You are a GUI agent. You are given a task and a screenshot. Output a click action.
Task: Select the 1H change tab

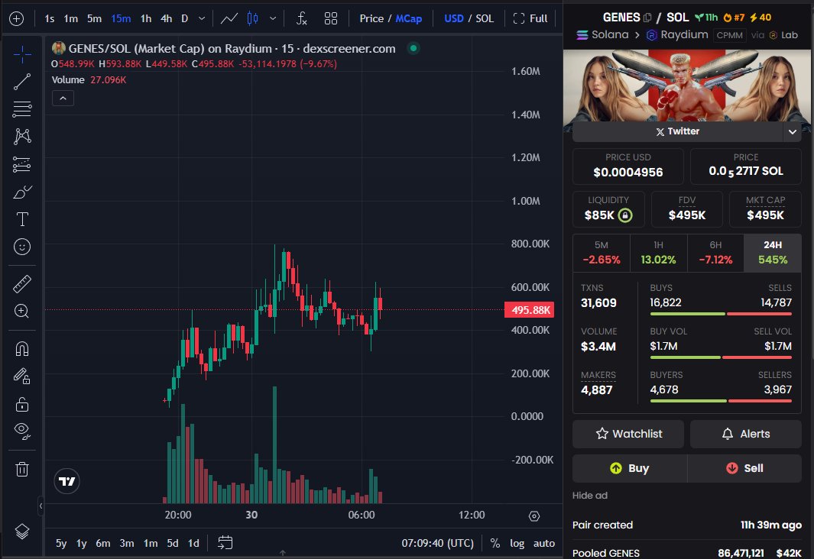point(658,253)
